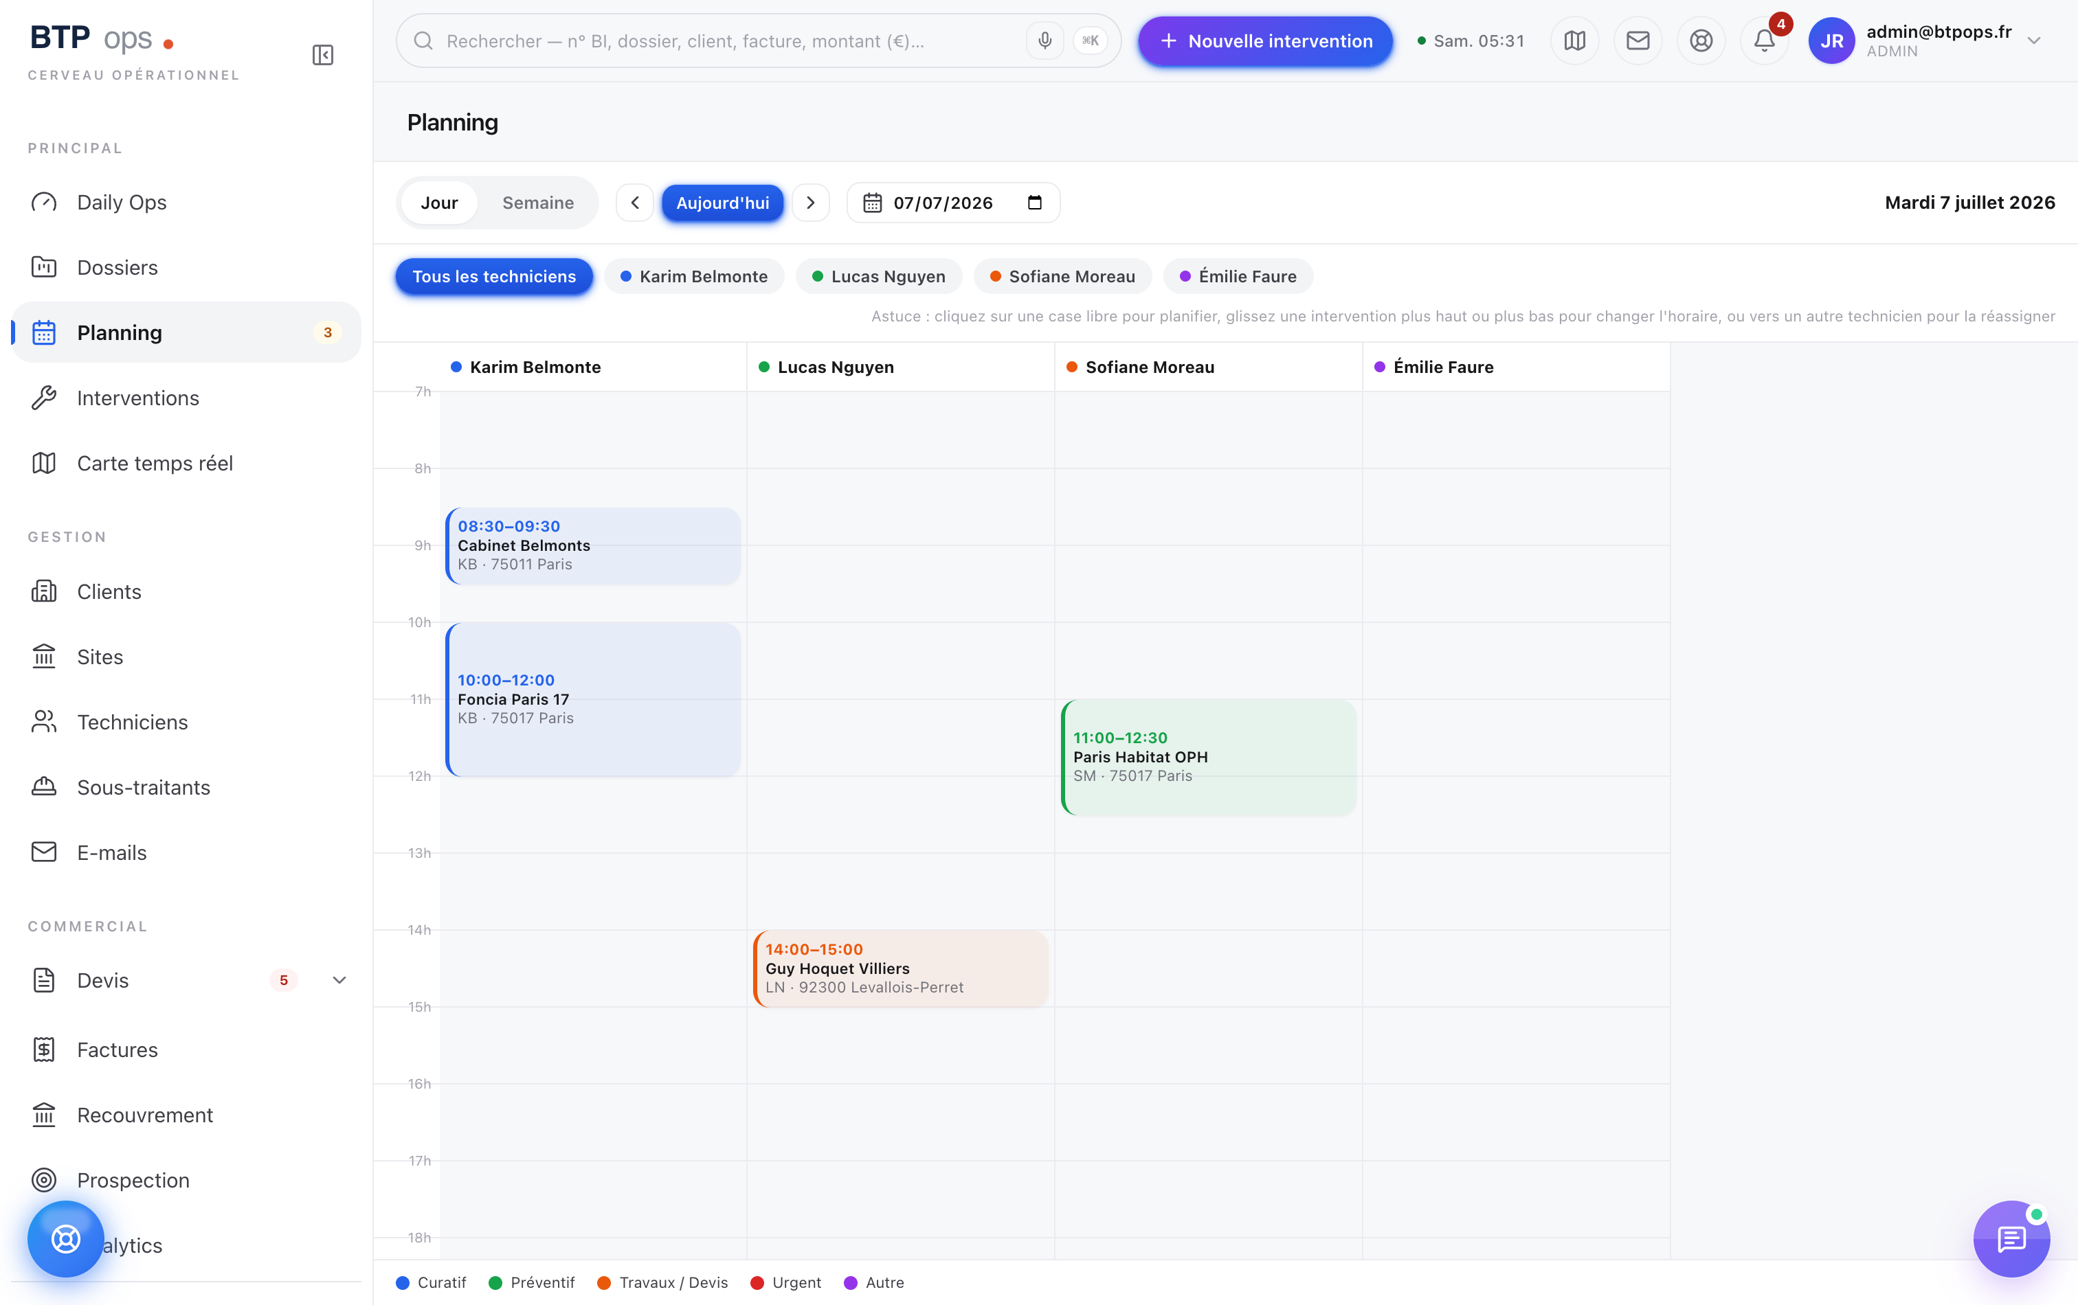Open the 08:30–09:30 Cabinet Belmonts intervention
The height and width of the screenshot is (1305, 2078).
click(x=593, y=545)
